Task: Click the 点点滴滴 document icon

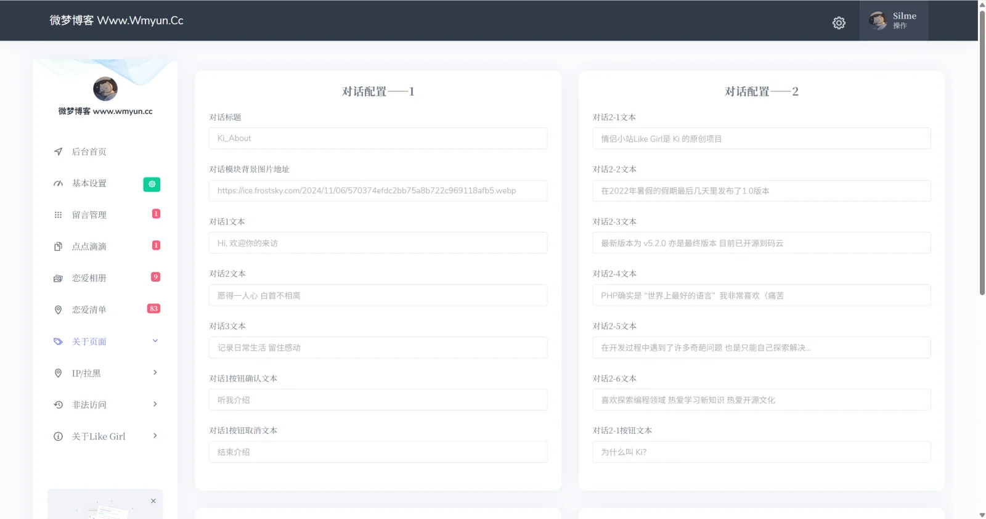Action: [x=58, y=247]
